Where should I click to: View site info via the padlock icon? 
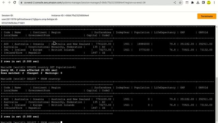point(21,2)
